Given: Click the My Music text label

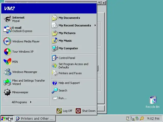Looking at the screenshot, I should (65, 41).
